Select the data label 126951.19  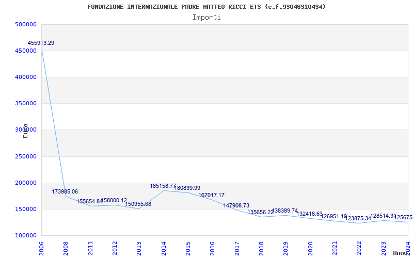[x=334, y=216]
